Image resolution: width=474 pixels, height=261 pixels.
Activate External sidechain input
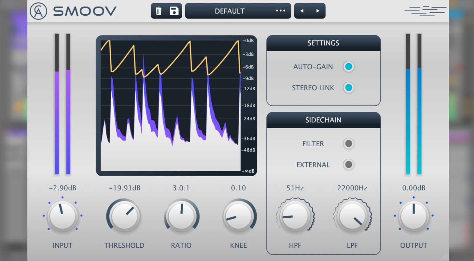[x=348, y=165]
